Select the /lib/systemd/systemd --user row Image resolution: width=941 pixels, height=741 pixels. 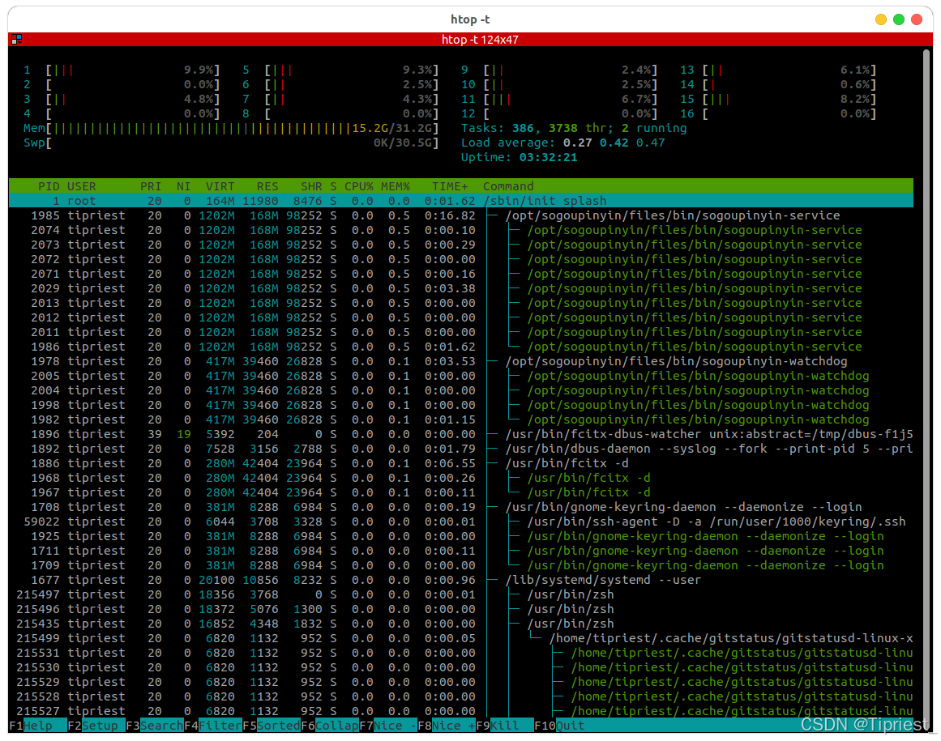click(461, 580)
